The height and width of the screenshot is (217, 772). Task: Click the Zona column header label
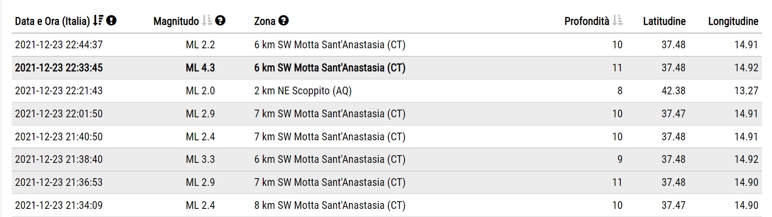pos(265,21)
